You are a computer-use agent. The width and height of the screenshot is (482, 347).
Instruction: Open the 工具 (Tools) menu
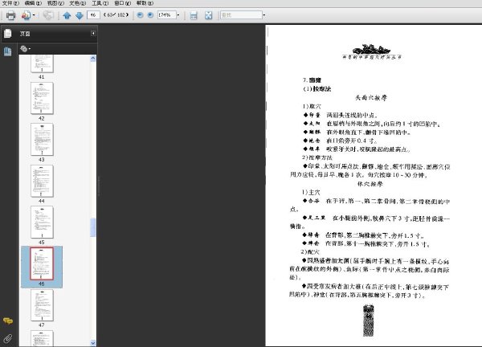coord(100,3)
